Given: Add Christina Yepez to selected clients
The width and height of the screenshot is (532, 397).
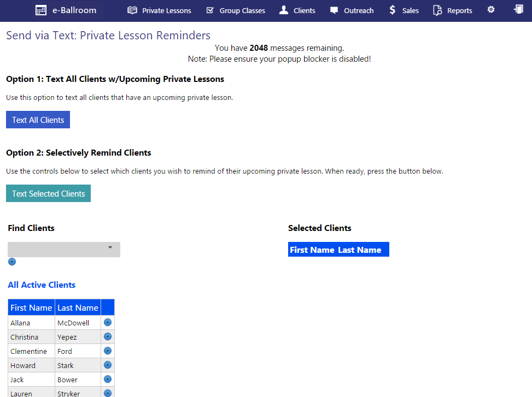Looking at the screenshot, I should point(107,336).
